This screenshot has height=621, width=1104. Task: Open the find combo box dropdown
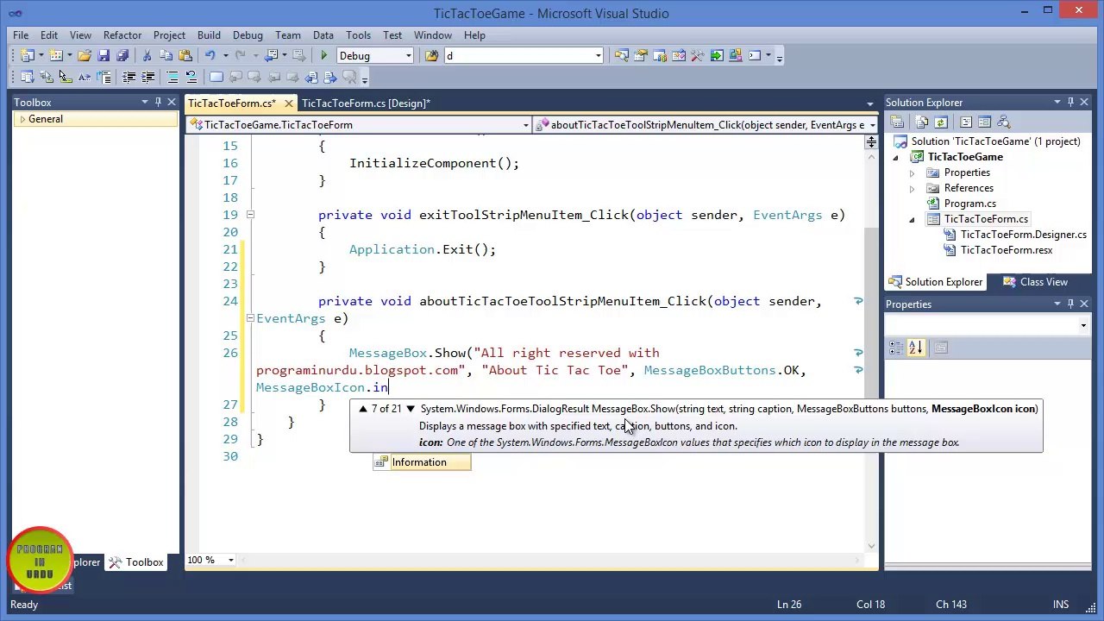pyautogui.click(x=598, y=56)
